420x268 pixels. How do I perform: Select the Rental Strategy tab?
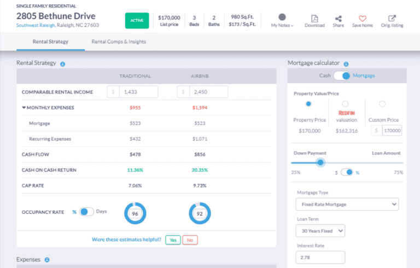pos(50,42)
